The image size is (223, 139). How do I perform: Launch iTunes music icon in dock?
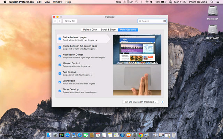pyautogui.click(x=122, y=135)
